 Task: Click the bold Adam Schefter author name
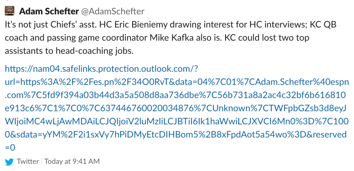pyautogui.click(x=48, y=11)
